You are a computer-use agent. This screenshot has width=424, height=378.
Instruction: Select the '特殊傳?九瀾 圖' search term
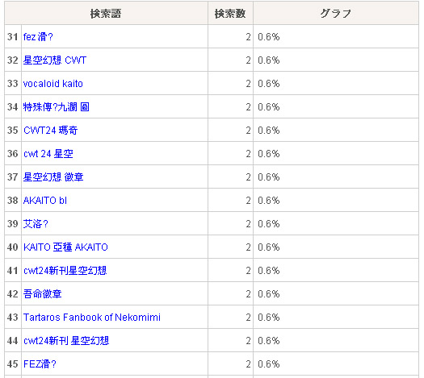(x=57, y=107)
